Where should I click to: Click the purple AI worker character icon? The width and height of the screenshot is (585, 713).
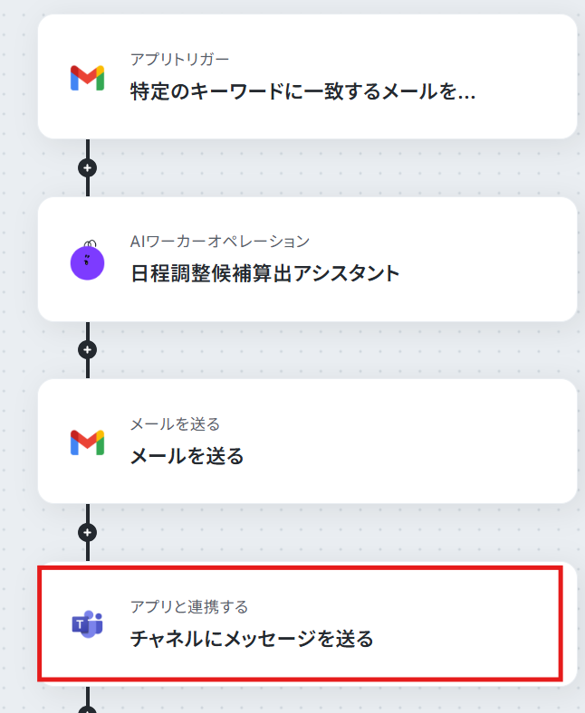pos(87,261)
